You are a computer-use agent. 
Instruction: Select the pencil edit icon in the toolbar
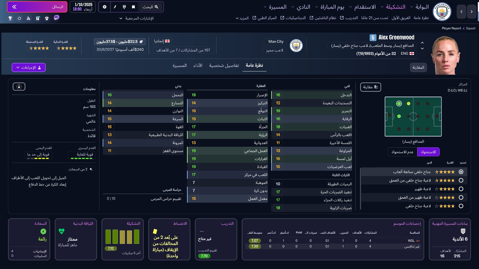(x=115, y=7)
